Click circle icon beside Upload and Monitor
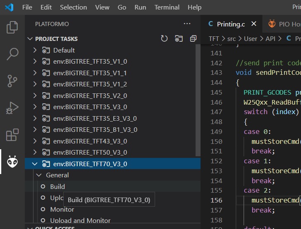301x229 pixels. (43, 220)
